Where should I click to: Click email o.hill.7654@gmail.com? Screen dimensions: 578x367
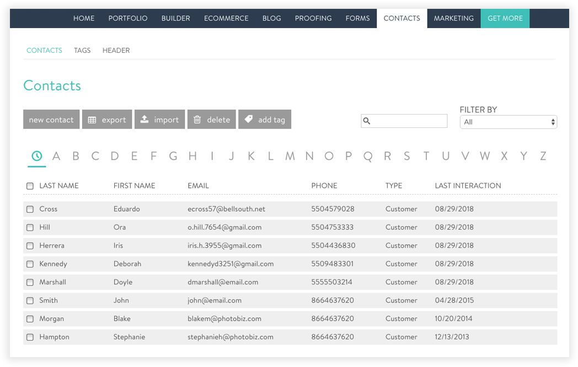point(224,228)
